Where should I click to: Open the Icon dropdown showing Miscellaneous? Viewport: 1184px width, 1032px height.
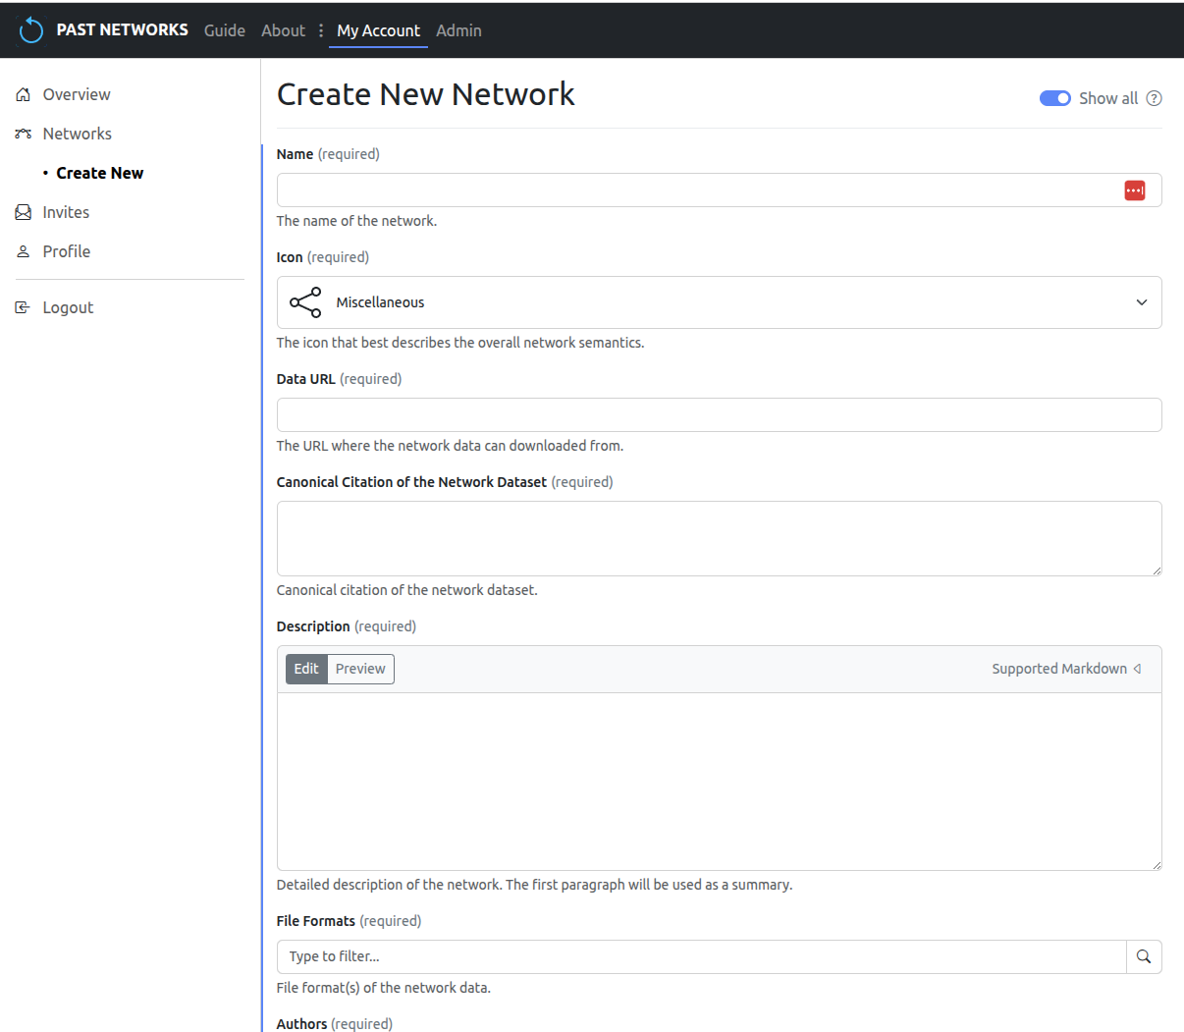719,302
